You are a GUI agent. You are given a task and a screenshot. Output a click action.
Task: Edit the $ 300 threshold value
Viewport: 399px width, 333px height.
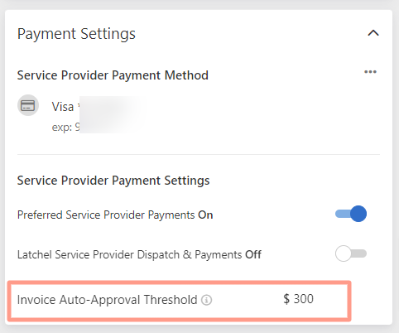click(298, 299)
